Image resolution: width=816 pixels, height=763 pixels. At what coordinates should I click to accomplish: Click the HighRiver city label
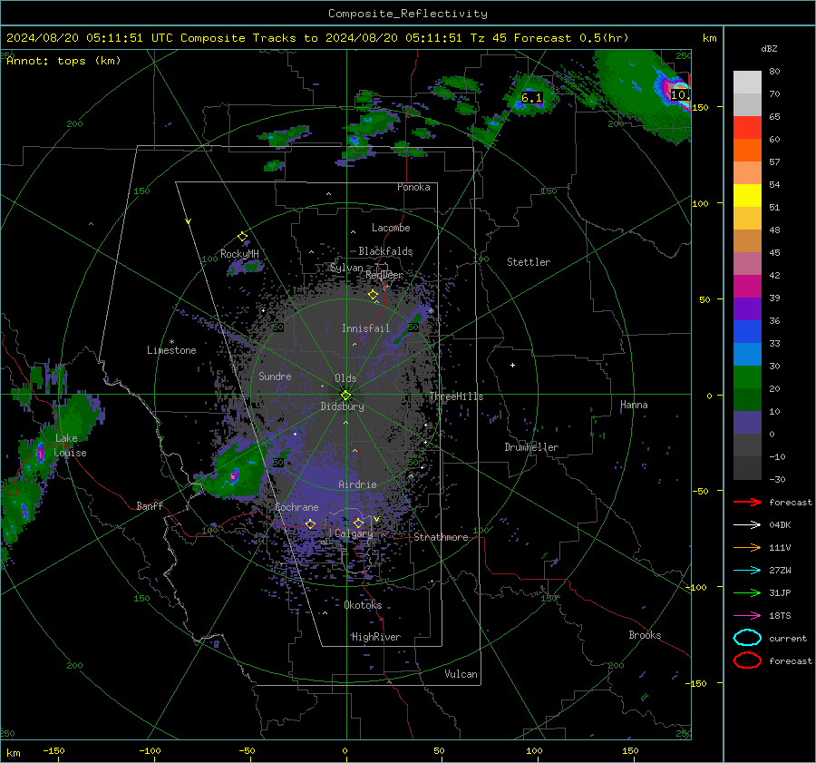[375, 637]
